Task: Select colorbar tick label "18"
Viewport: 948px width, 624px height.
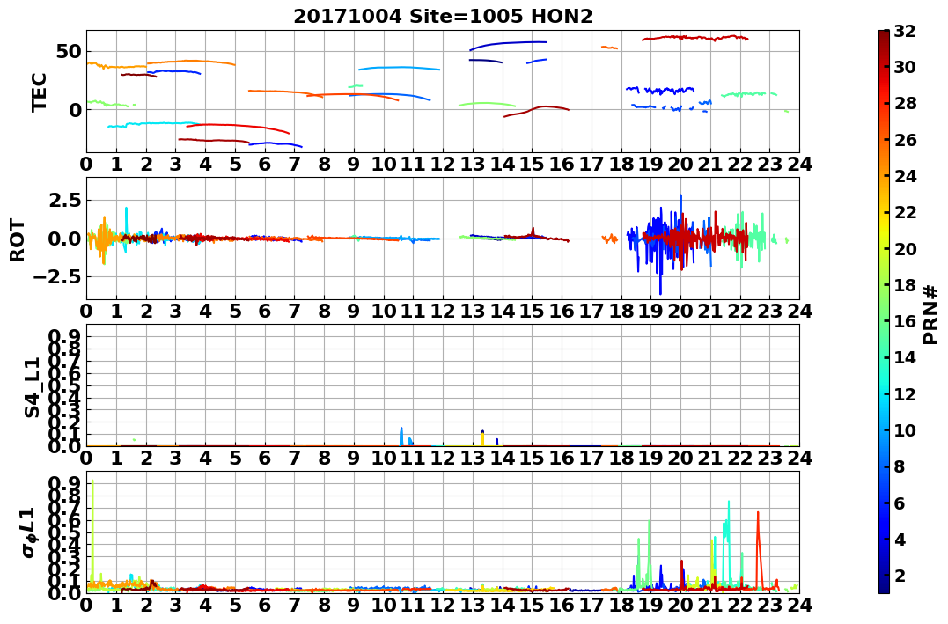Action: (x=905, y=285)
